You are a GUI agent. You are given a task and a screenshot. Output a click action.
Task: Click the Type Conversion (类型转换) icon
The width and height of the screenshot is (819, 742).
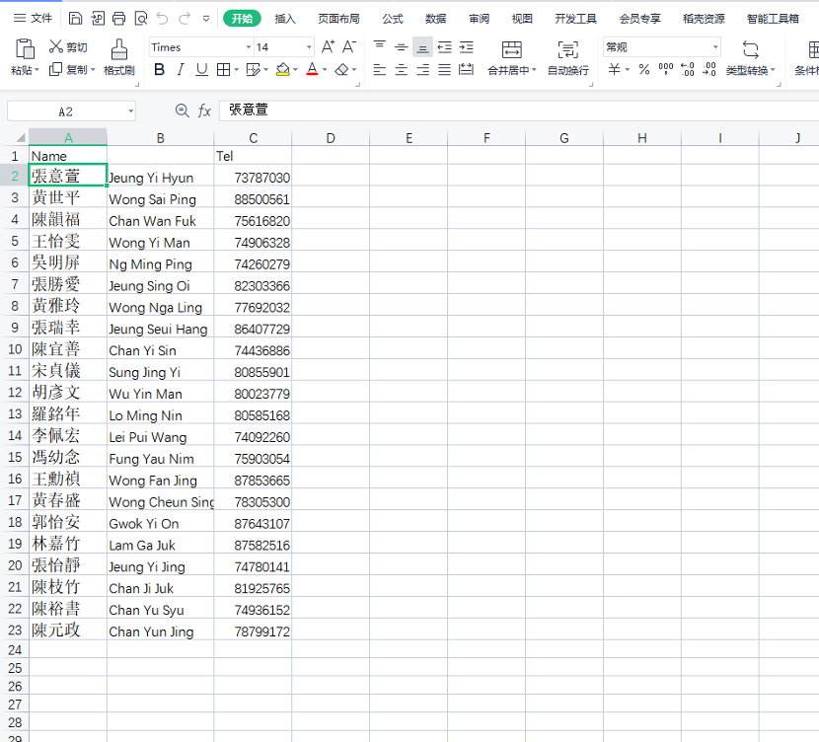click(x=750, y=49)
